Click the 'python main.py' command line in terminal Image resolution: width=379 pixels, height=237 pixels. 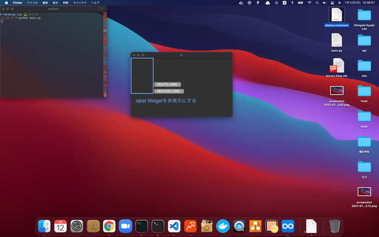tap(30, 18)
